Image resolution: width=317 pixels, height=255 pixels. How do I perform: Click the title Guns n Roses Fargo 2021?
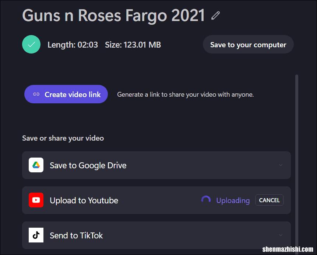coord(114,15)
